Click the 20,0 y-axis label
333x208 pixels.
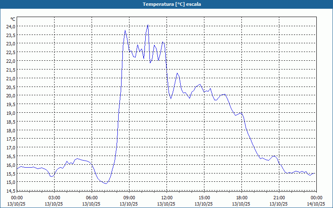coord(11,96)
